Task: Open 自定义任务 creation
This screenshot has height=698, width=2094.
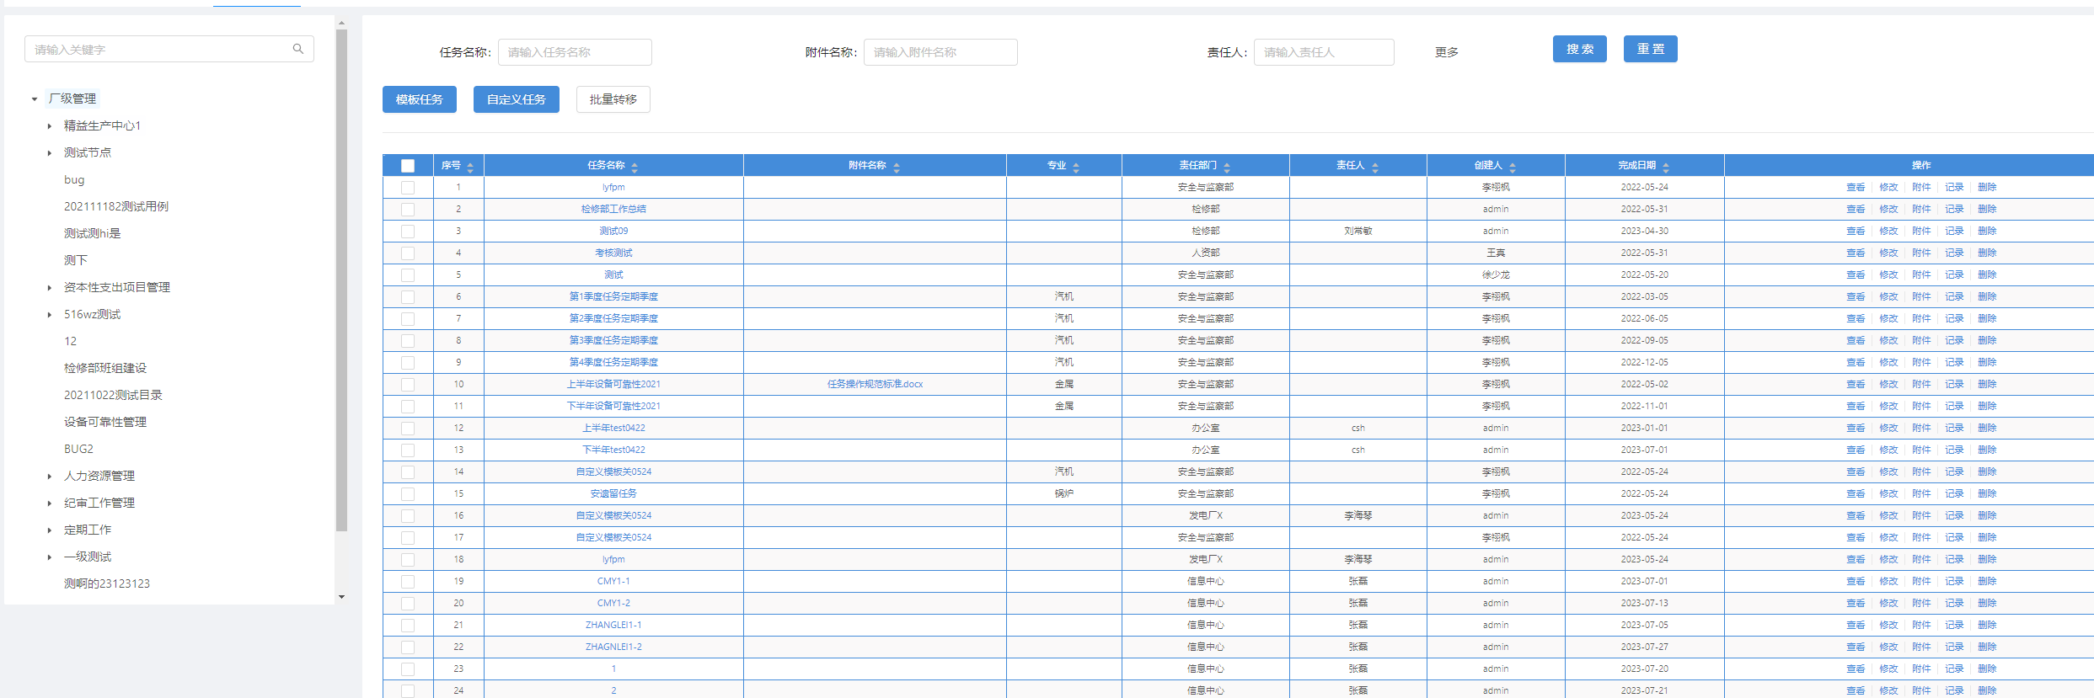Action: click(x=517, y=99)
